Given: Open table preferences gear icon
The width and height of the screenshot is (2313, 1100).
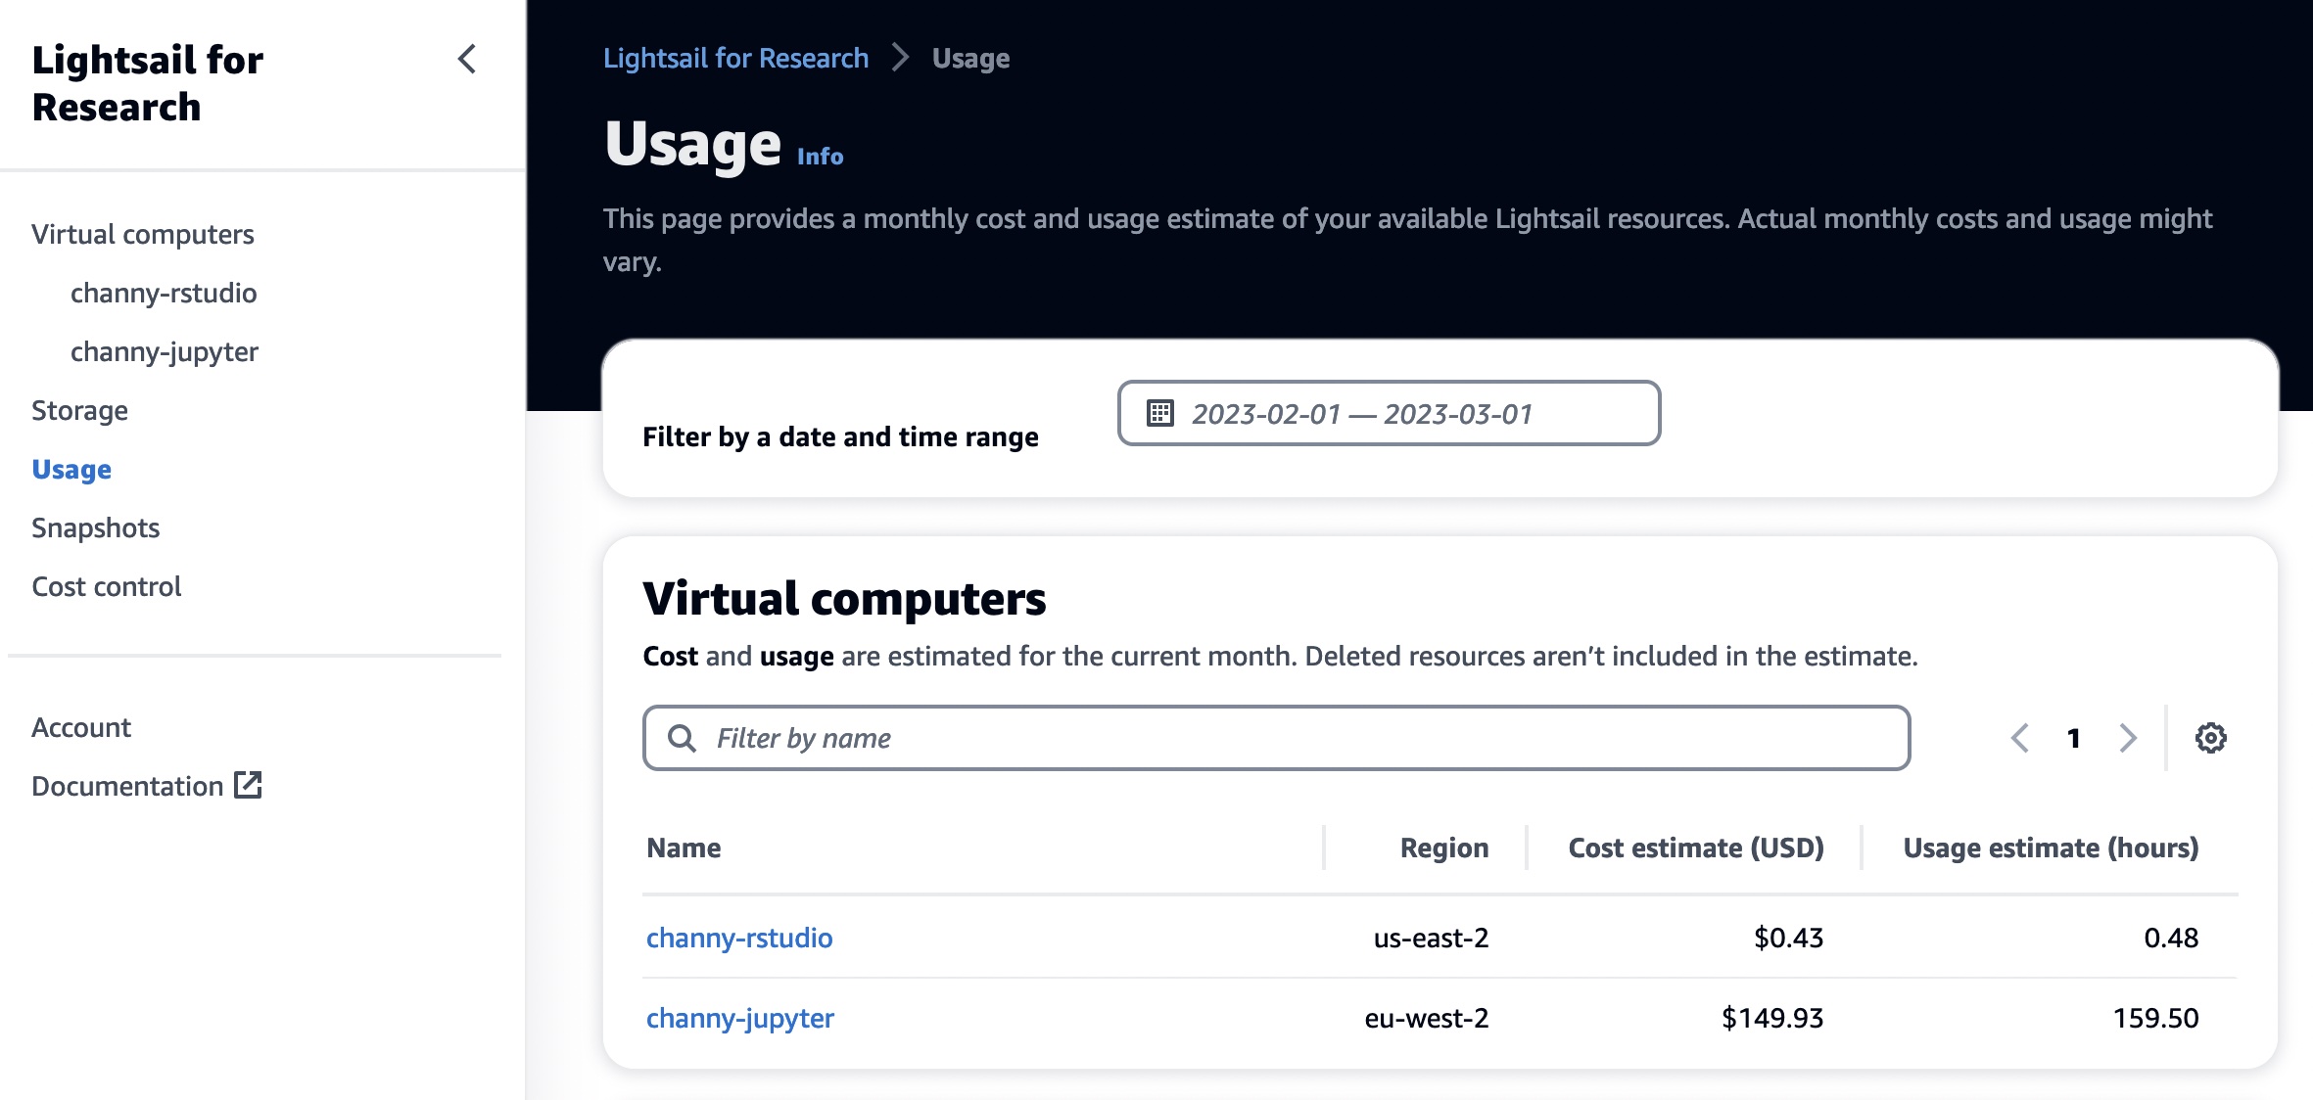Looking at the screenshot, I should pyautogui.click(x=2210, y=738).
